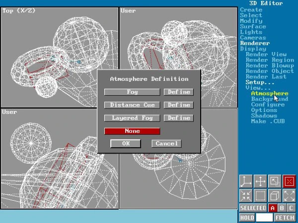Click the 3D Editor title text
The image size is (298, 223).
(266, 3)
